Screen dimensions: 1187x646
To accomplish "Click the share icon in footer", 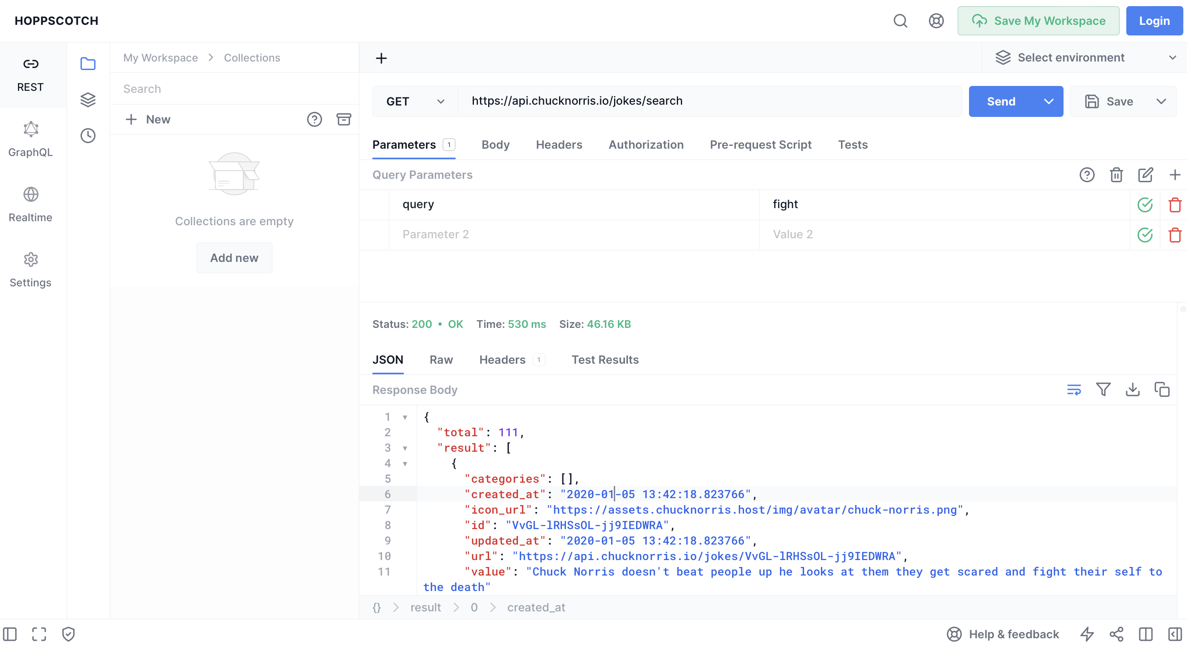I will click(x=1117, y=634).
